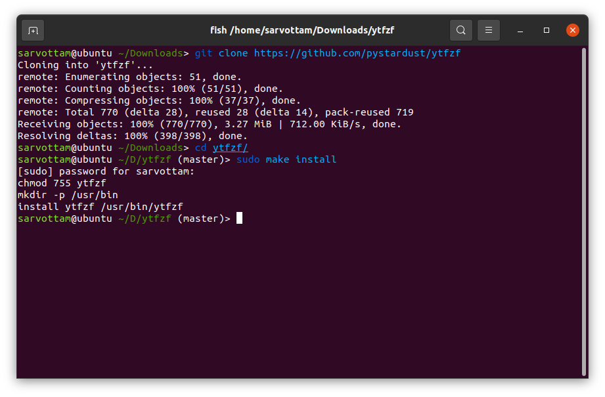The height and width of the screenshot is (397, 605).
Task: Click the 'Resolving deltas' output line
Action: (x=132, y=136)
